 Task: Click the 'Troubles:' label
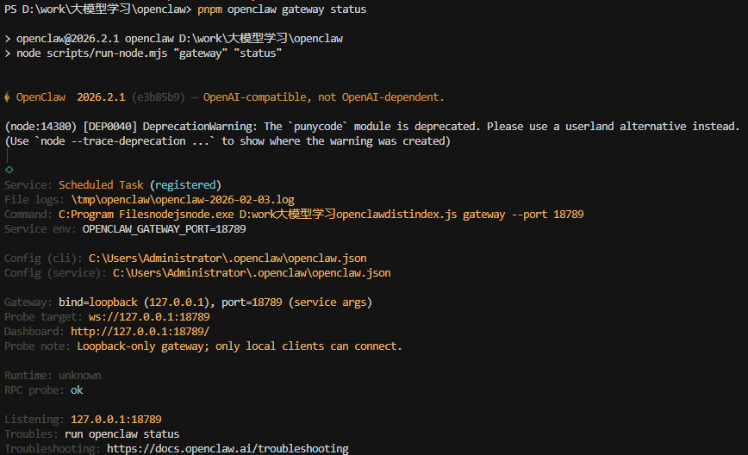tap(32, 434)
